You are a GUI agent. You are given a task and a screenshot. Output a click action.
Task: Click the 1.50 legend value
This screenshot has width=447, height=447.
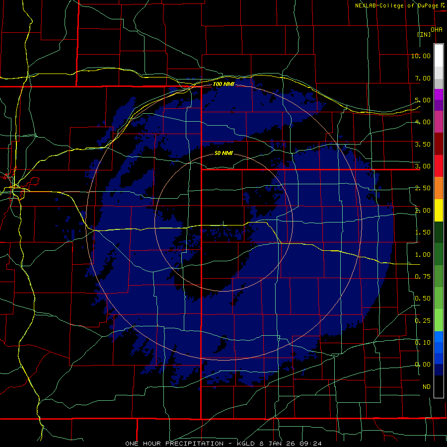tap(423, 232)
